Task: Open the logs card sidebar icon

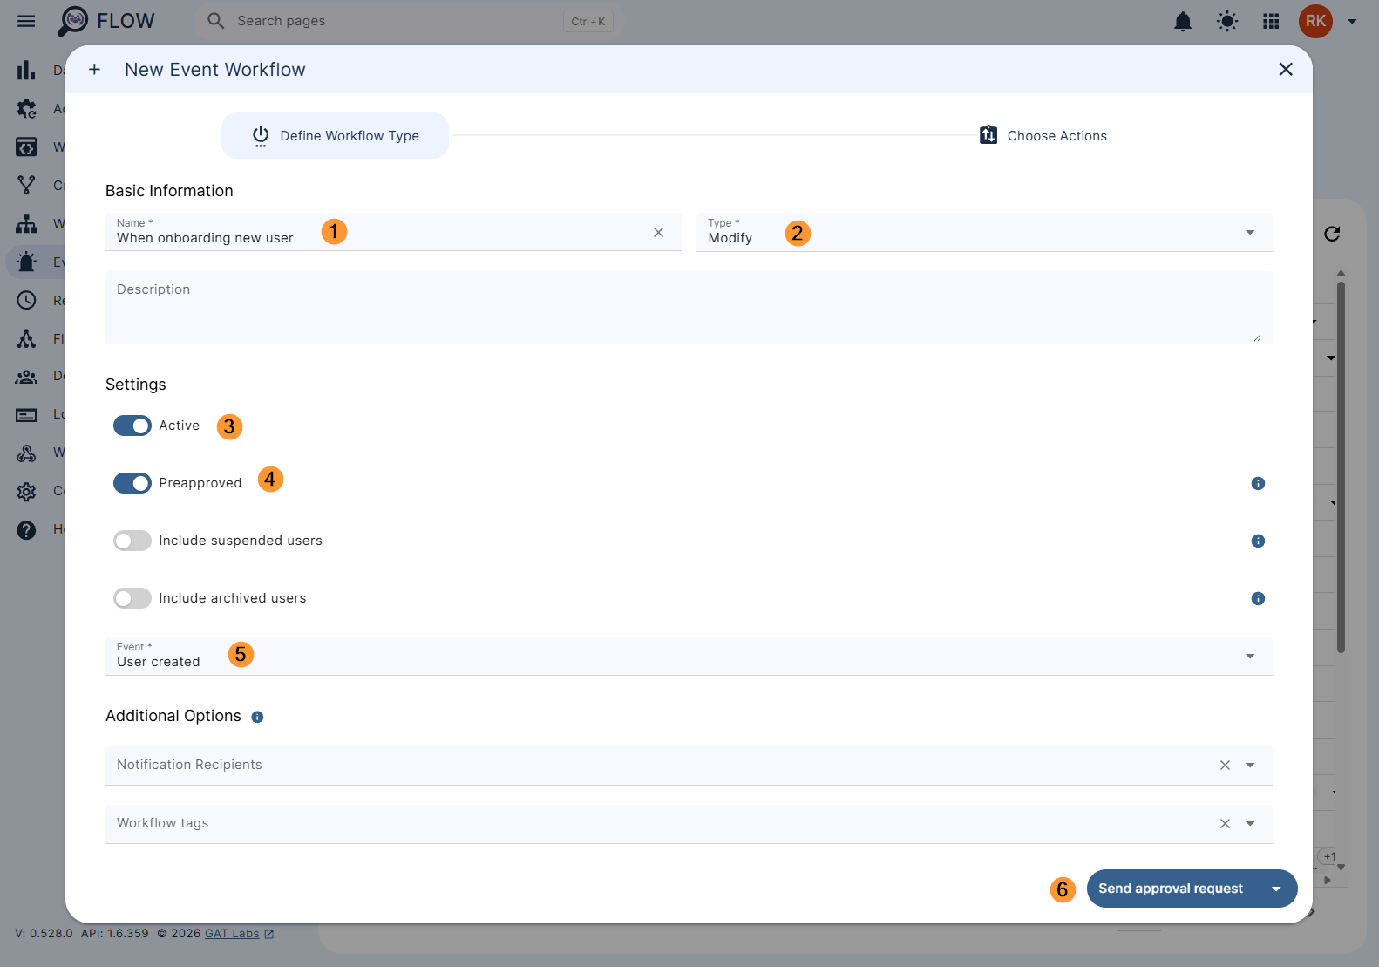Action: point(26,414)
